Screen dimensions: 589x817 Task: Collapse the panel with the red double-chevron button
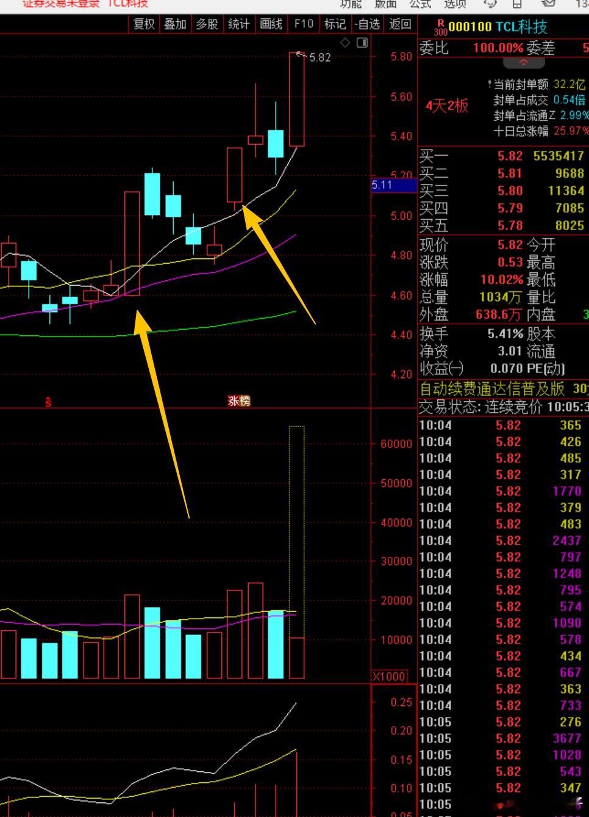523,62
